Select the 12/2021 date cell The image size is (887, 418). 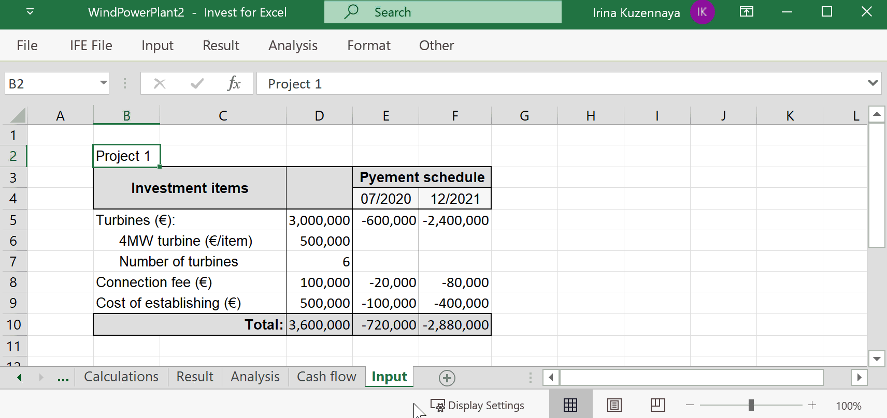(455, 199)
